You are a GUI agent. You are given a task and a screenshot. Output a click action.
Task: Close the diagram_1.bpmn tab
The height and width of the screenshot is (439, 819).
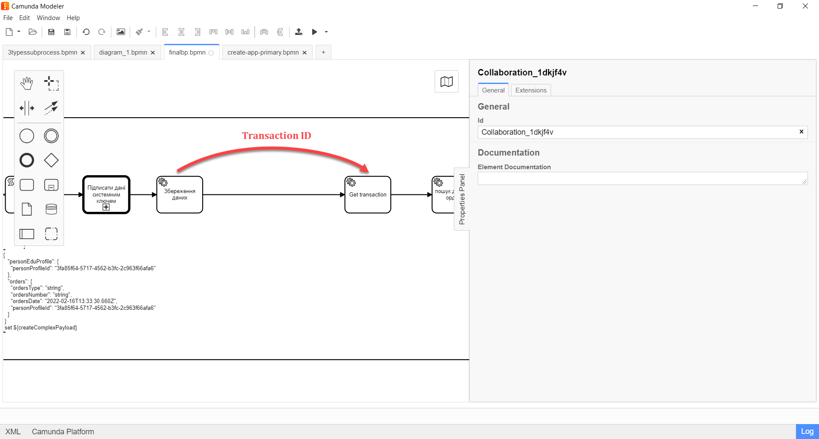tap(153, 53)
